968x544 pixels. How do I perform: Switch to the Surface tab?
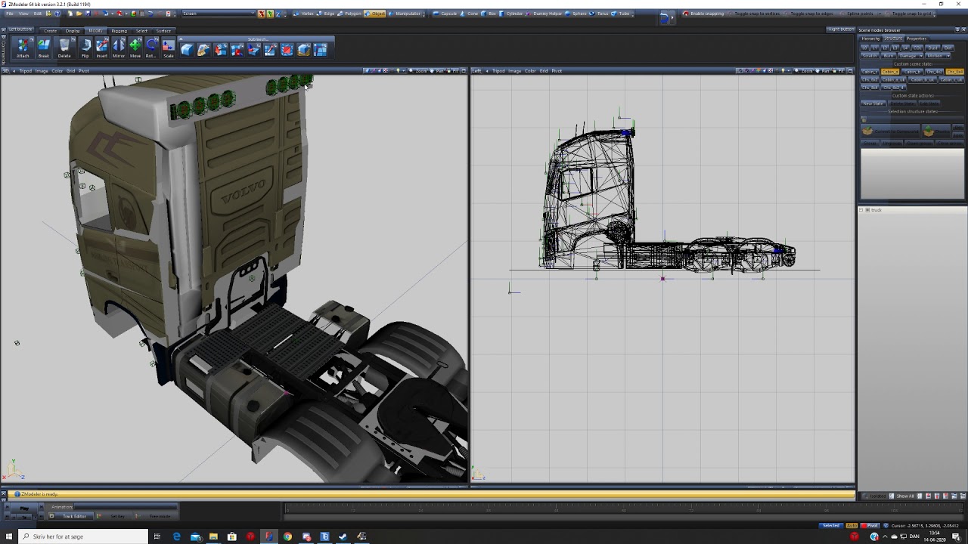point(163,31)
